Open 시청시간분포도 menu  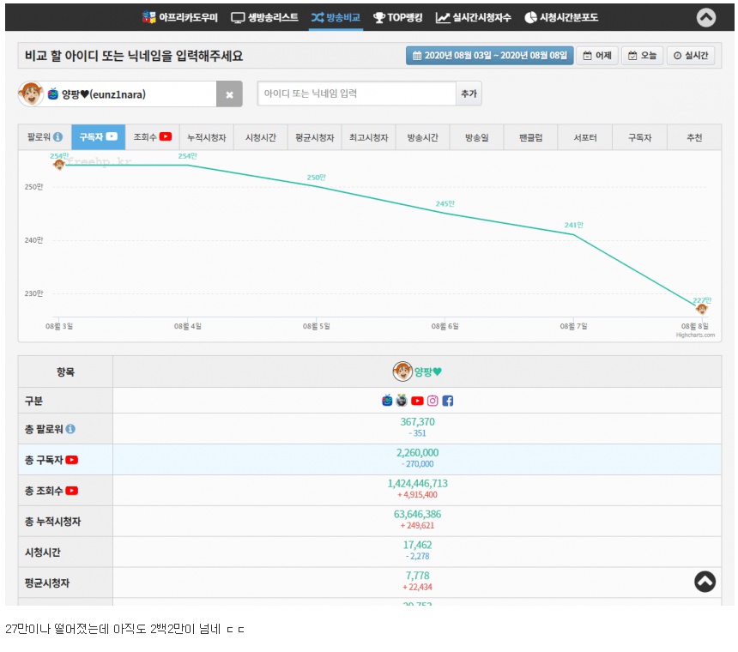coord(561,17)
